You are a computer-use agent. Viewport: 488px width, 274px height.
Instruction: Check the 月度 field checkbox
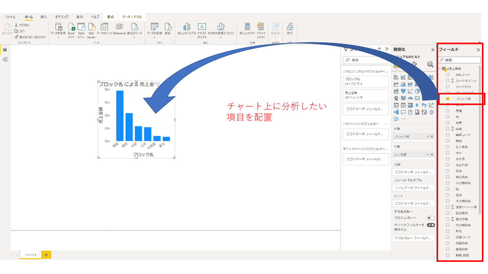[448, 123]
